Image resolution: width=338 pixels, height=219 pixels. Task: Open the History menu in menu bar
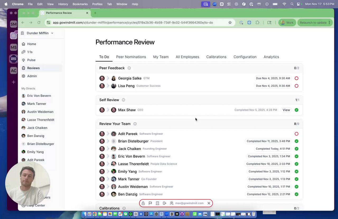[x=63, y=4]
